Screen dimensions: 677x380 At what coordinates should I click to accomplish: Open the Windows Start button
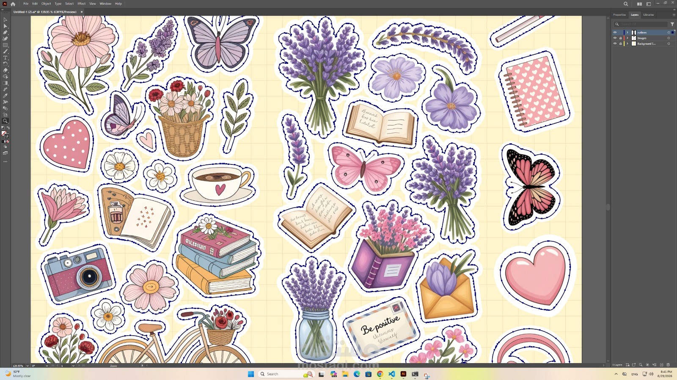tap(251, 374)
